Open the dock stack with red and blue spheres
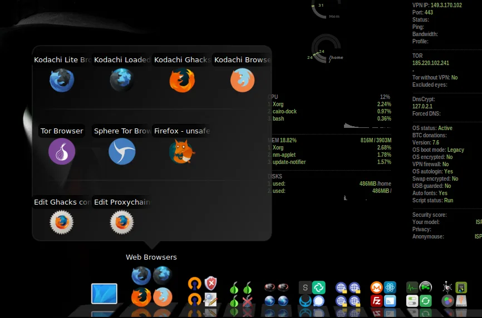Viewport: 482px width, 318px height. click(x=277, y=294)
